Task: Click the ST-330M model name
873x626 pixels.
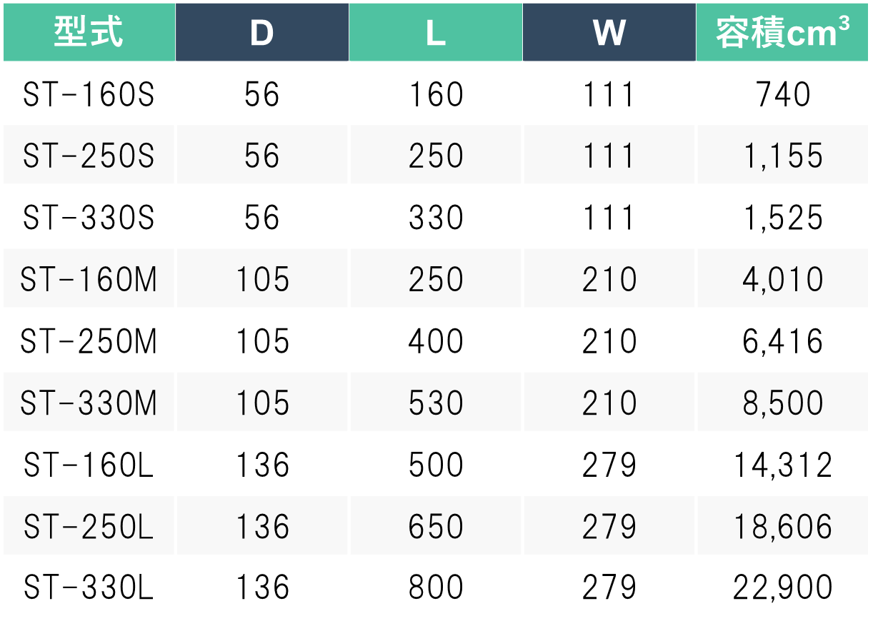Action: pos(89,403)
